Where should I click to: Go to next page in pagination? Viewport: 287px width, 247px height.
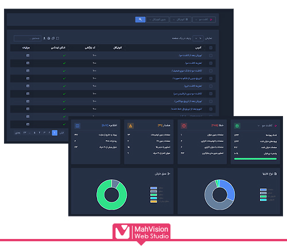click(18, 133)
